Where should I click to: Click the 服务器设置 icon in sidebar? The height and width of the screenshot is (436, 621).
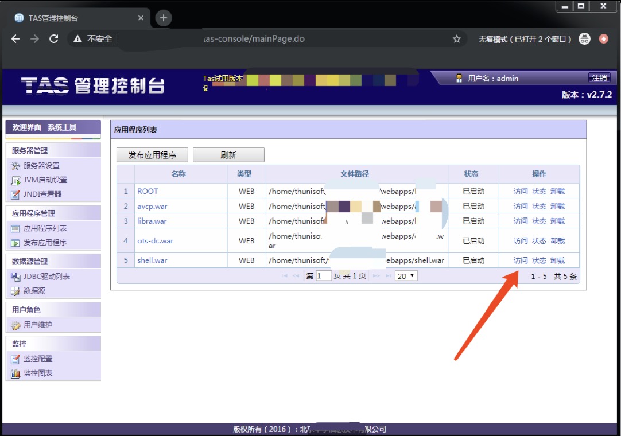tap(15, 166)
